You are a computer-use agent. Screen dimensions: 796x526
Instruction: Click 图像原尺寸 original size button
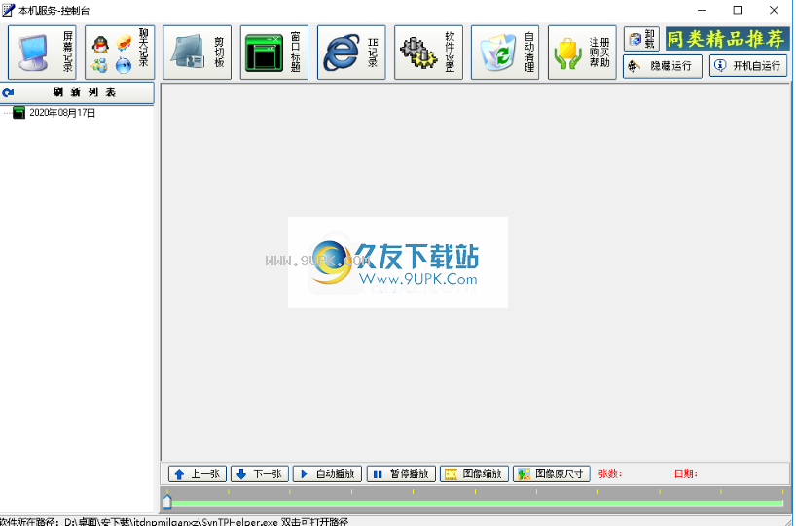[552, 473]
